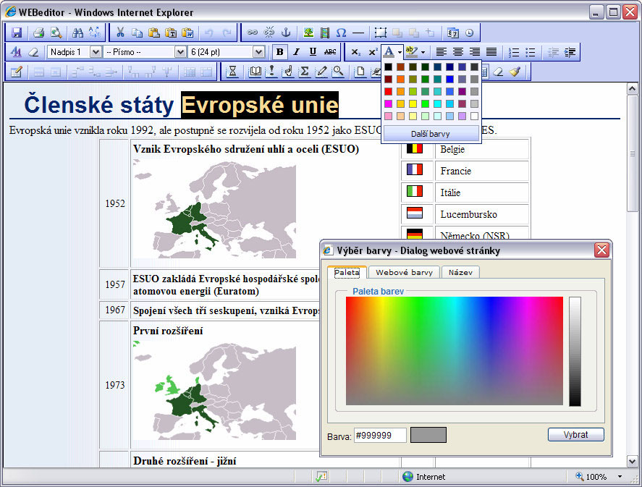Toggle superscript formatting

click(x=373, y=52)
